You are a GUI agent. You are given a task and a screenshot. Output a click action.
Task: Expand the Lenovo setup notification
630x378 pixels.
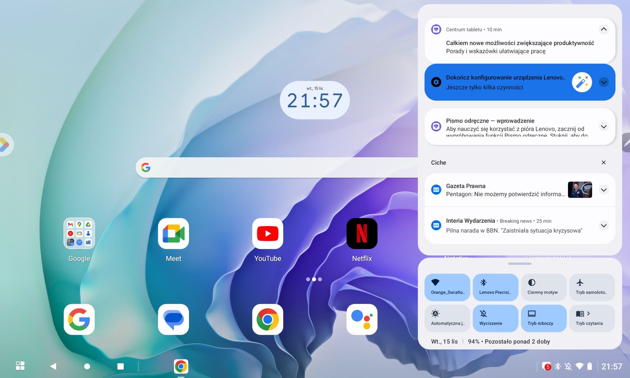coord(604,82)
